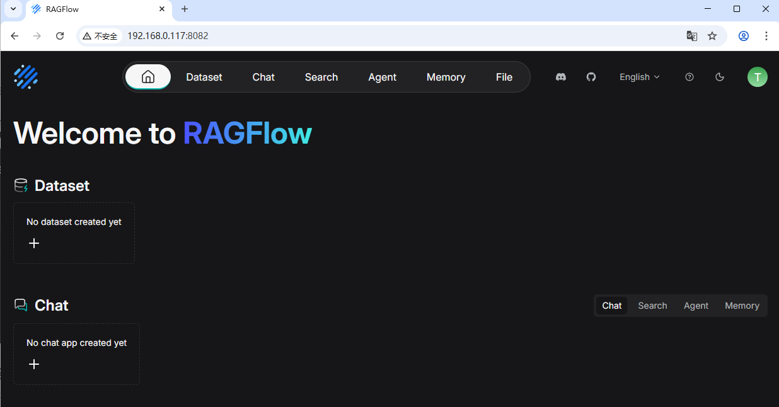Click the RAGFlow logo icon
The image size is (779, 407).
coord(26,77)
